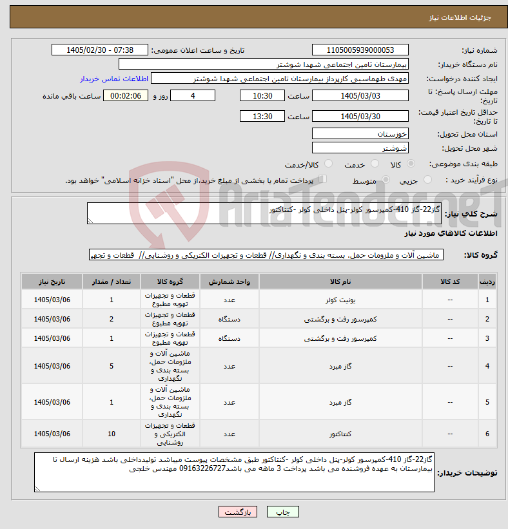Click need date 1405/03/06 in row 1

52,300
